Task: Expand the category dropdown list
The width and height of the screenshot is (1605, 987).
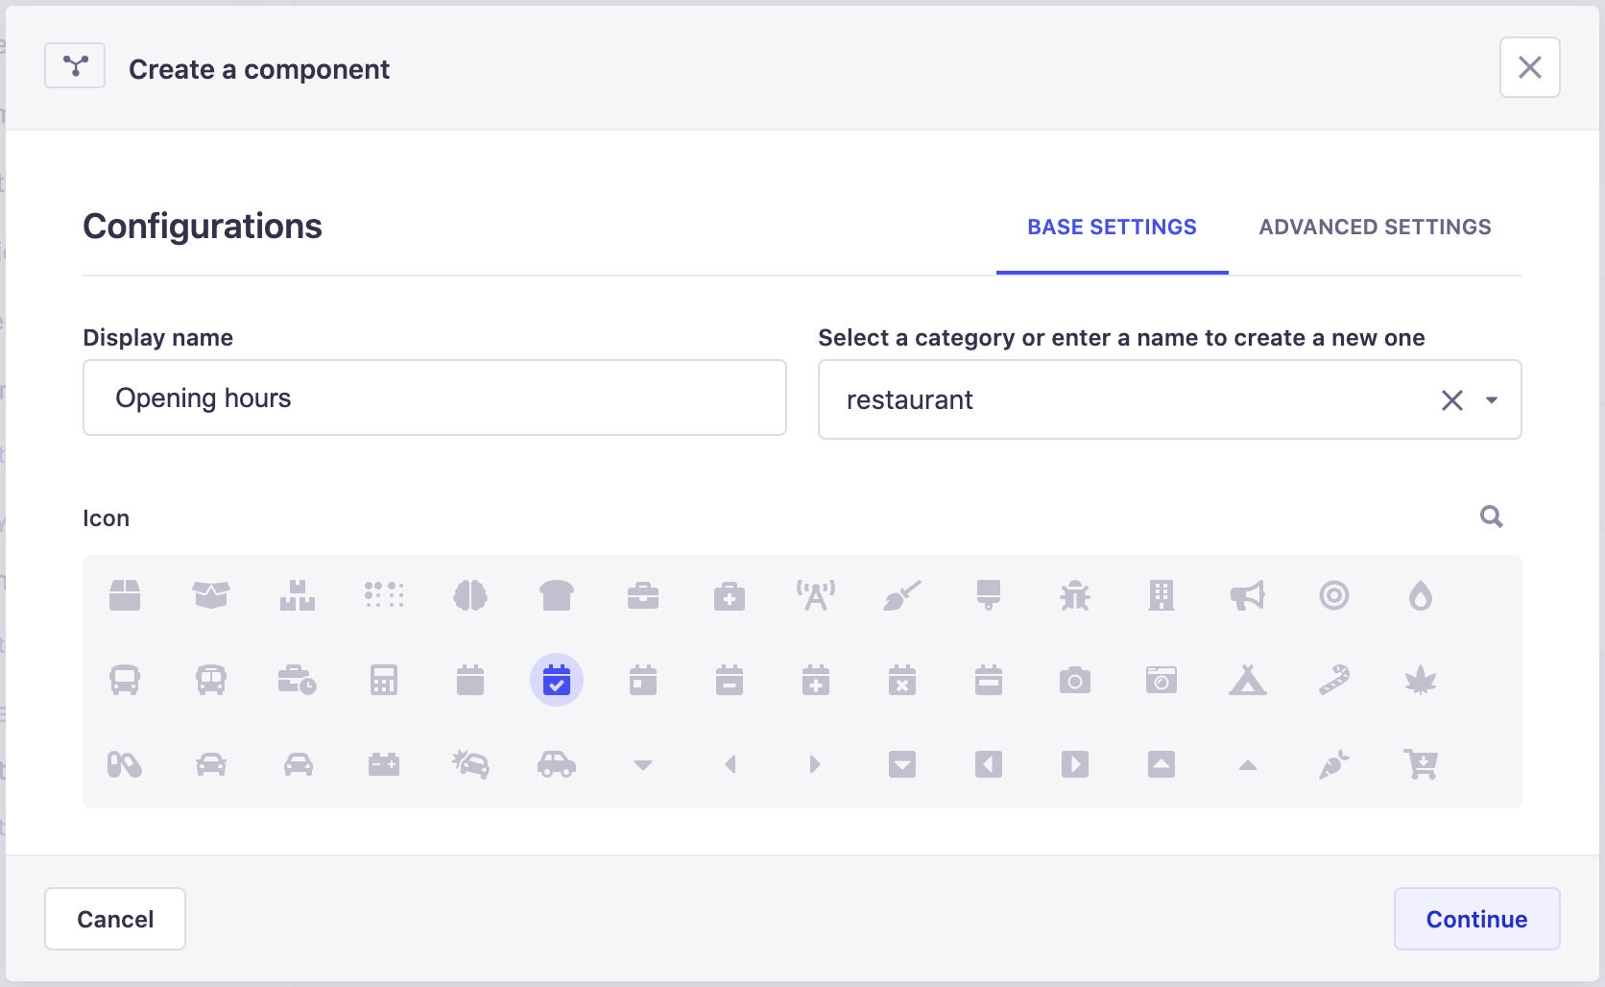Action: pos(1491,399)
